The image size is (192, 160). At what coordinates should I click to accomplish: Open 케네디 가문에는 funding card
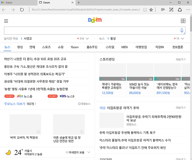pyautogui.click(x=113, y=80)
